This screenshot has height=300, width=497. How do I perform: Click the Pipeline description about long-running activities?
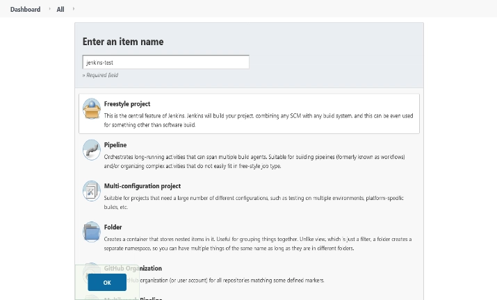click(254, 161)
